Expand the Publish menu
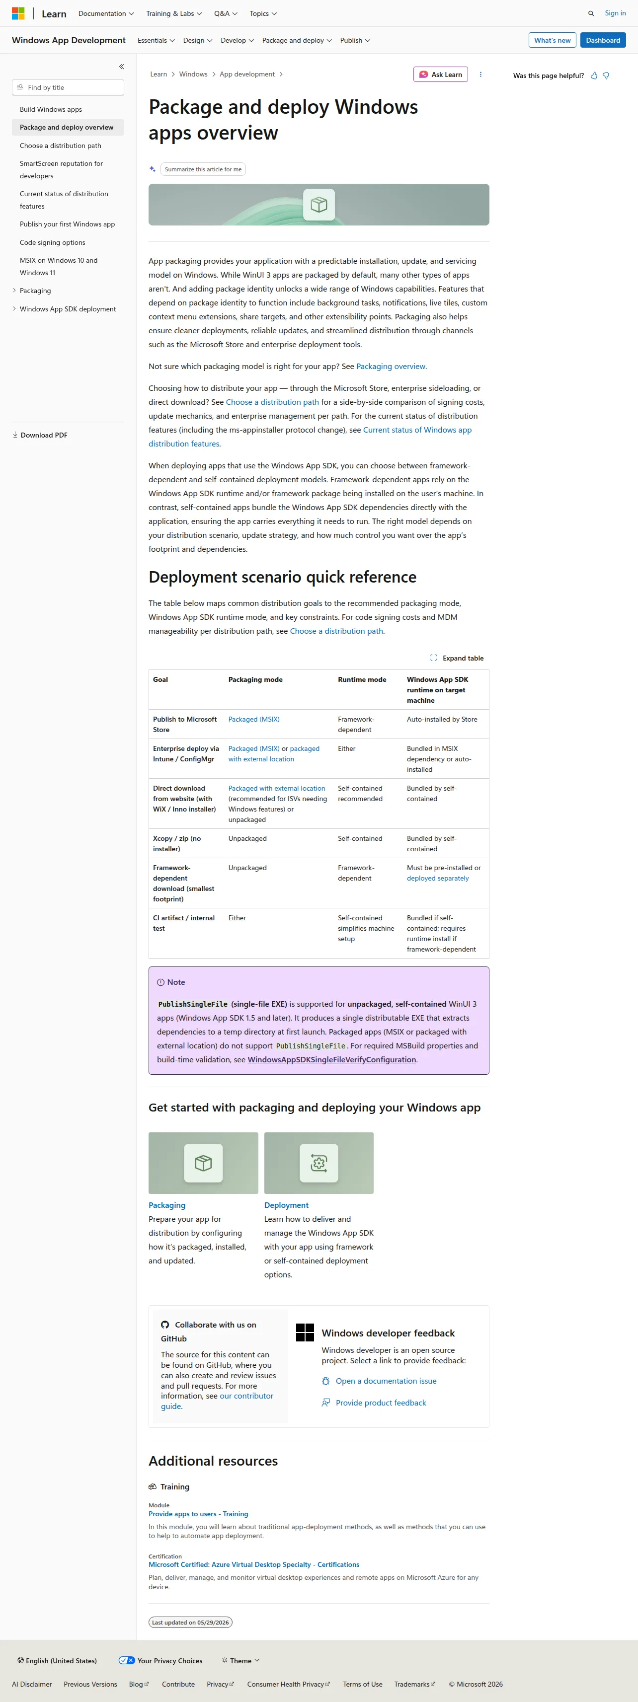The height and width of the screenshot is (1702, 638). pos(355,40)
